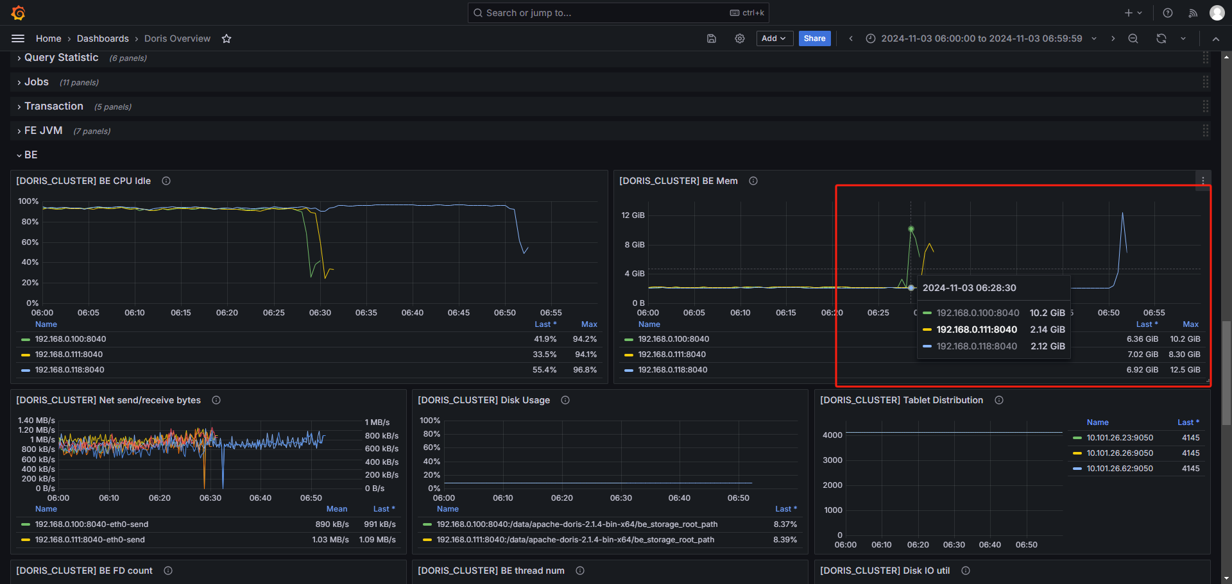This screenshot has width=1232, height=584.
Task: Toggle 192.168.0.100:8040-eth0-send series in Net legend
Action: click(92, 524)
